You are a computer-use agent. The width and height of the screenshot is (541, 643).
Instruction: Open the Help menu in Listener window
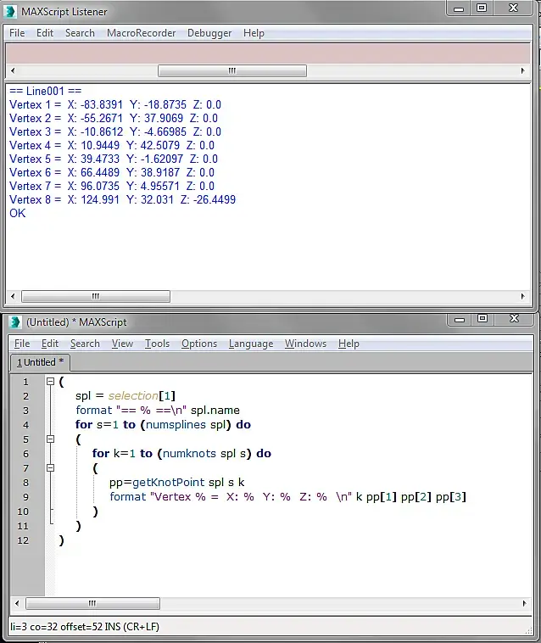point(254,33)
